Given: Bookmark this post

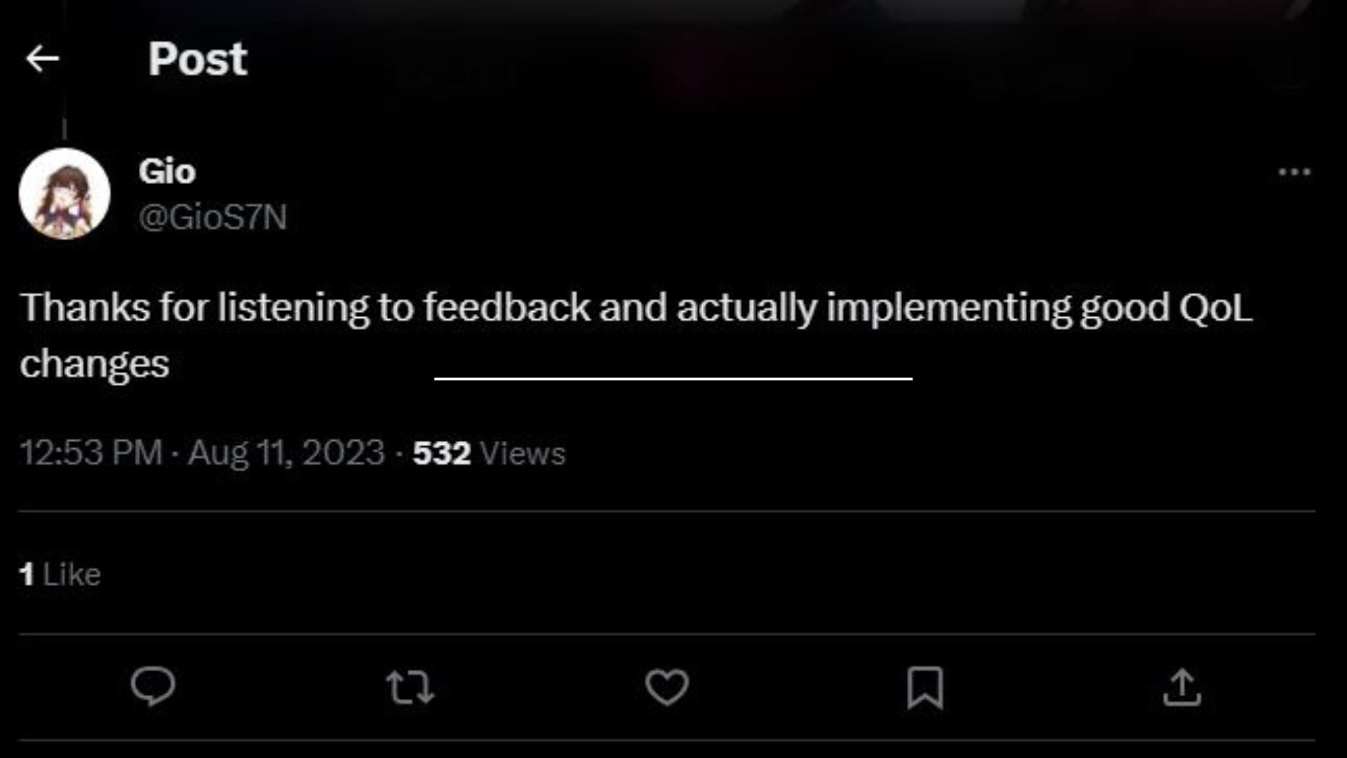Looking at the screenshot, I should pyautogui.click(x=925, y=687).
